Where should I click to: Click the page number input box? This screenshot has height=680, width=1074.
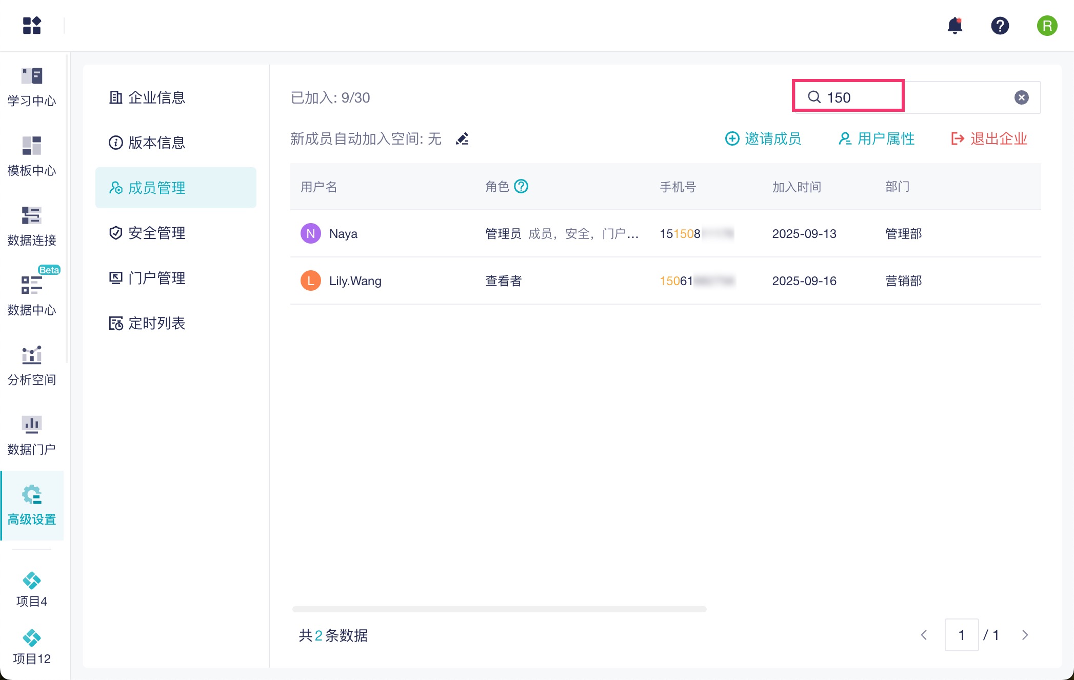pyautogui.click(x=962, y=635)
